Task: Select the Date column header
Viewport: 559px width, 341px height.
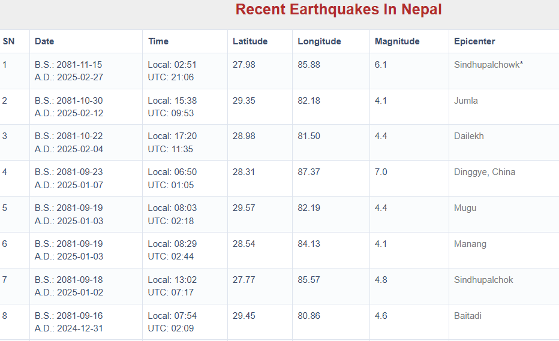Action: click(x=44, y=41)
